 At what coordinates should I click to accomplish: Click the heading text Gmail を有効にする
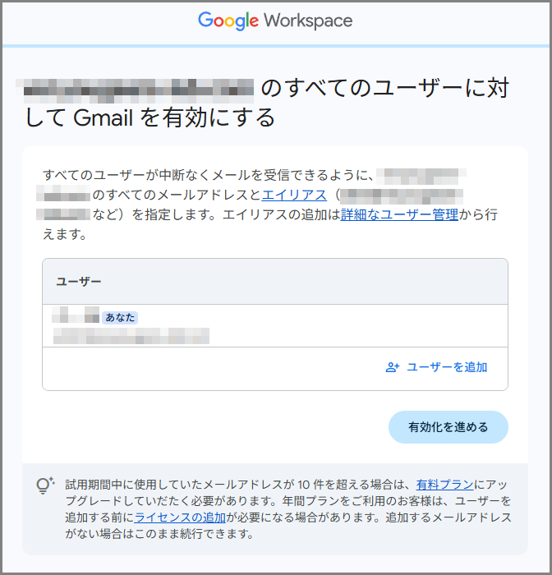(174, 118)
